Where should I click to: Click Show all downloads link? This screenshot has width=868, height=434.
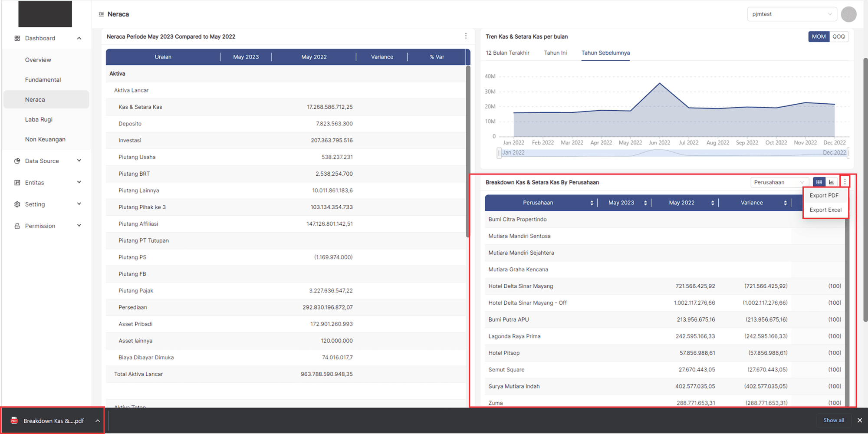(834, 420)
